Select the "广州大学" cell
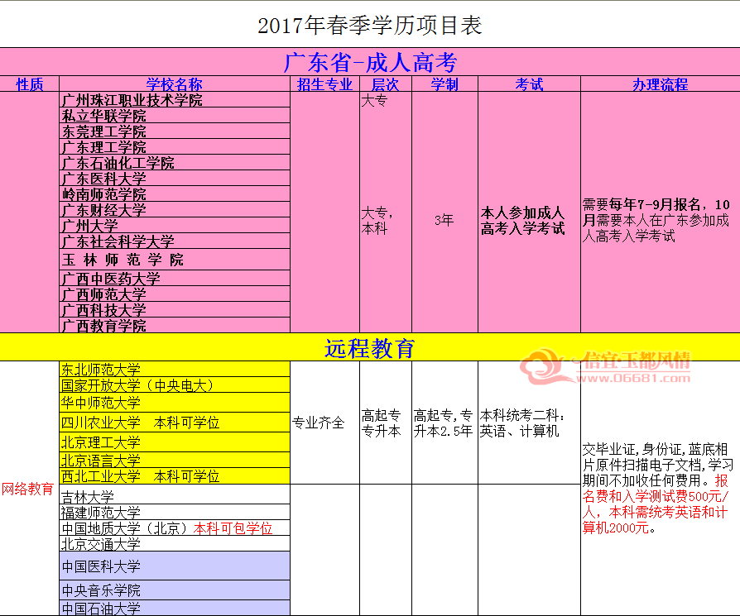 (x=175, y=225)
